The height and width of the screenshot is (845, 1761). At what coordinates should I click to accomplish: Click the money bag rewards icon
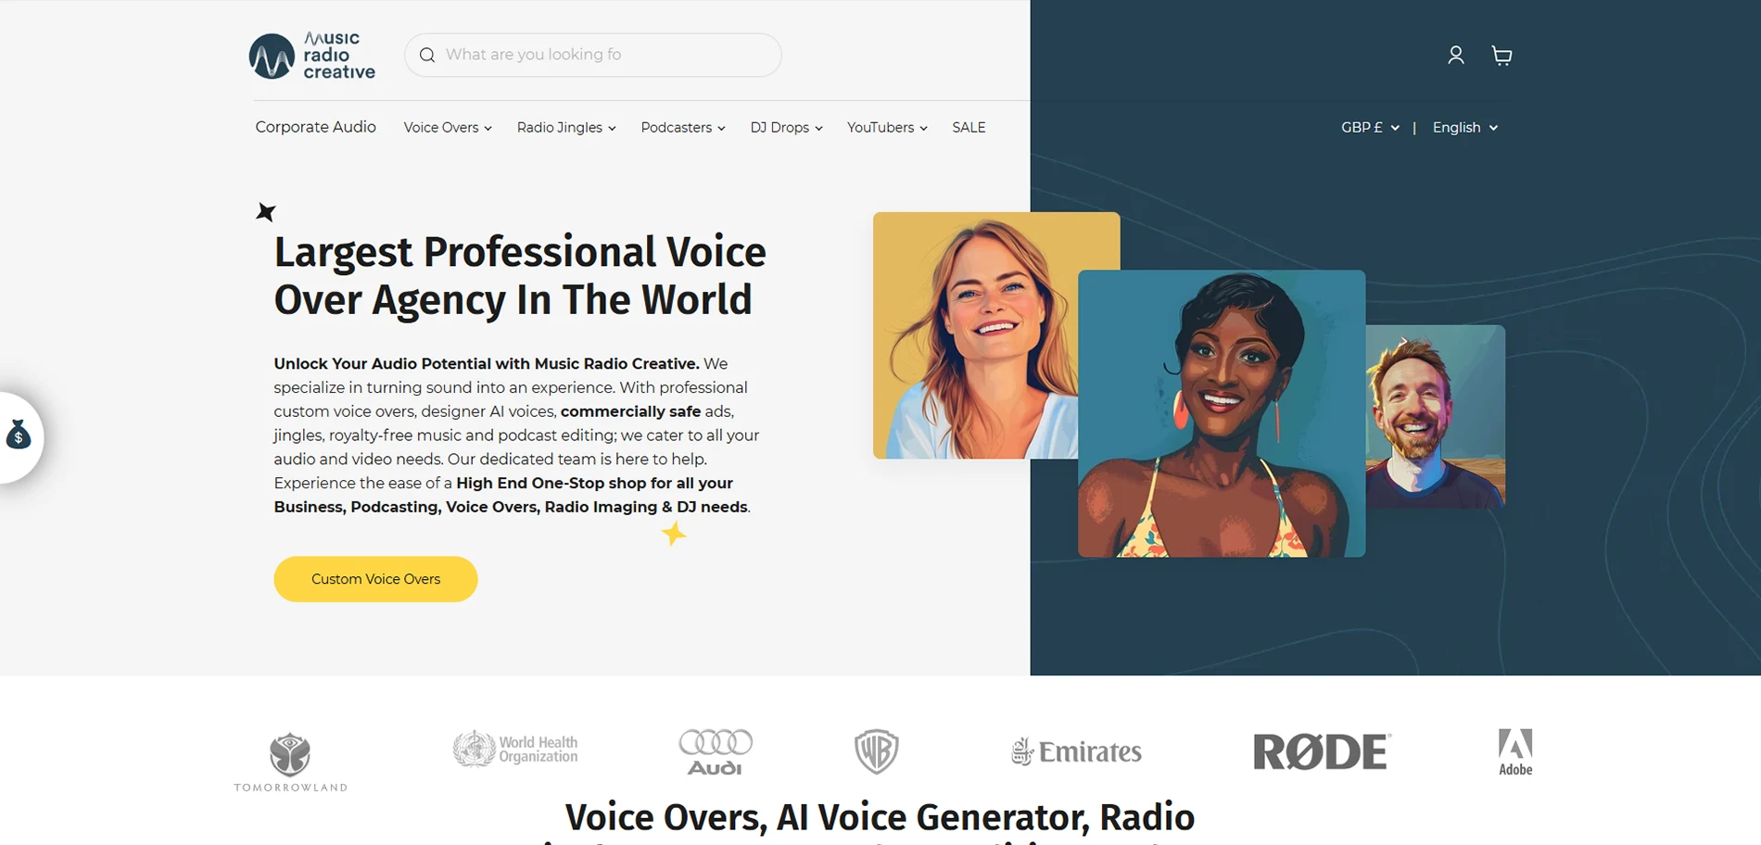tap(17, 435)
